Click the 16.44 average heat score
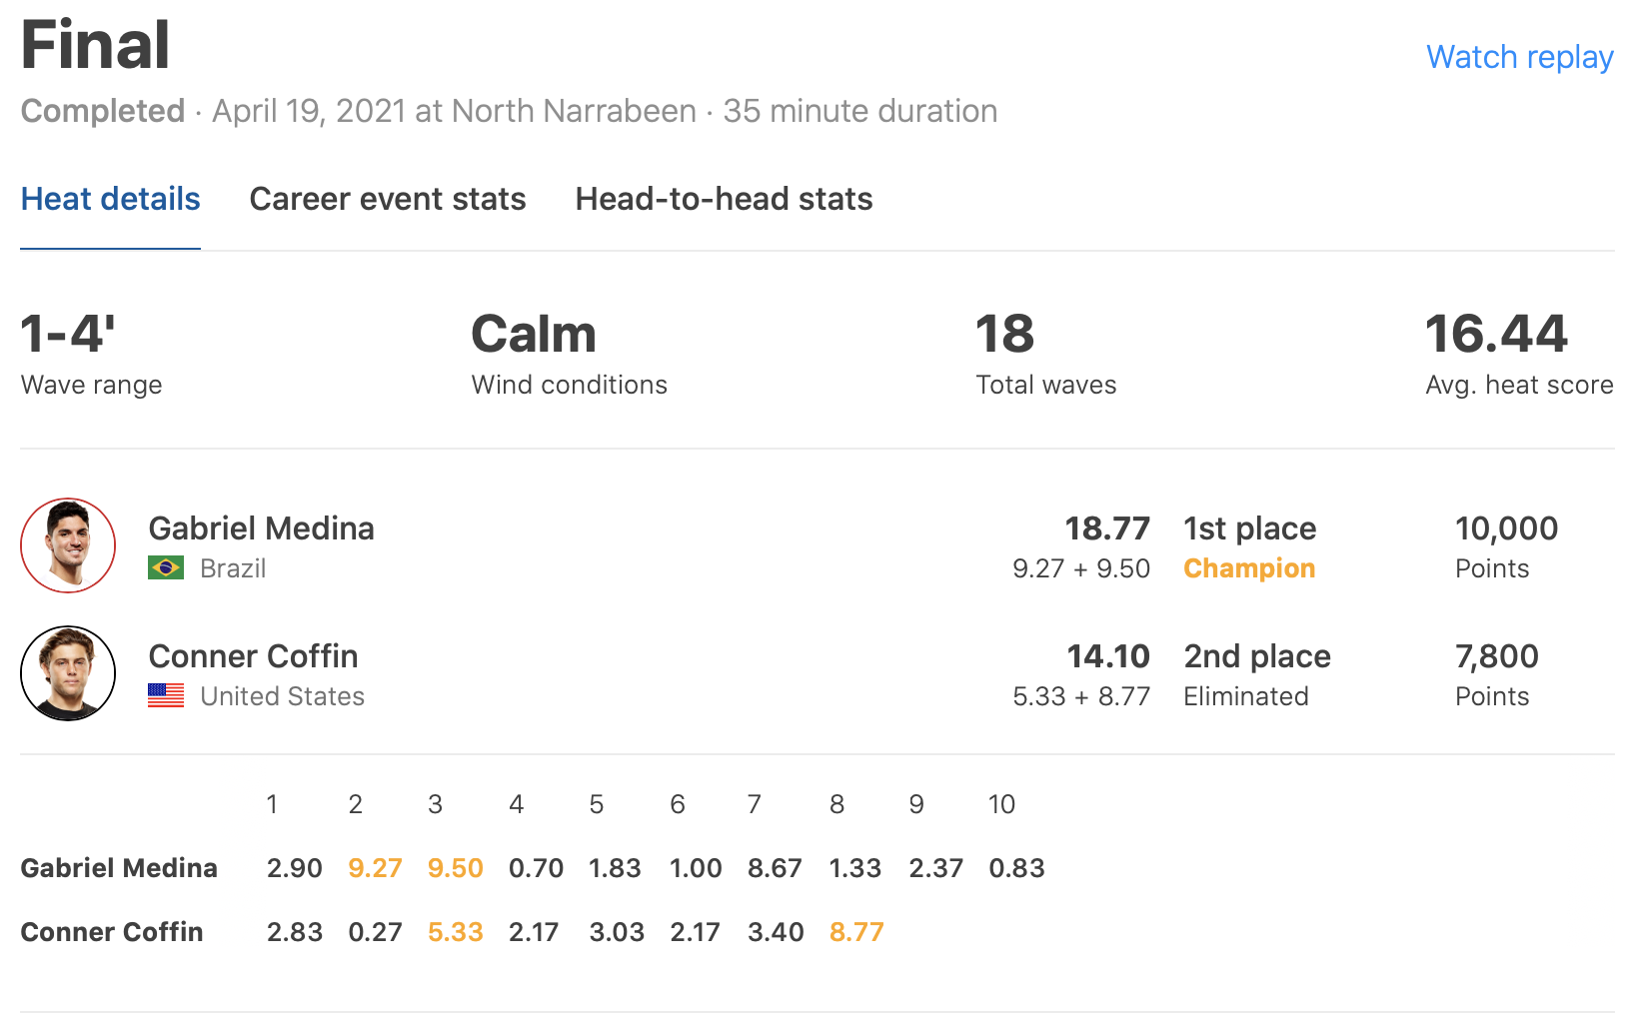1645x1027 pixels. 1496,335
